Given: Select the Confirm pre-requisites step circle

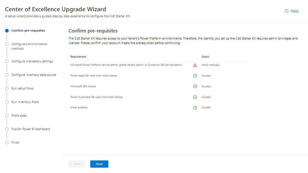Looking at the screenshot, I should pyautogui.click(x=7, y=31).
